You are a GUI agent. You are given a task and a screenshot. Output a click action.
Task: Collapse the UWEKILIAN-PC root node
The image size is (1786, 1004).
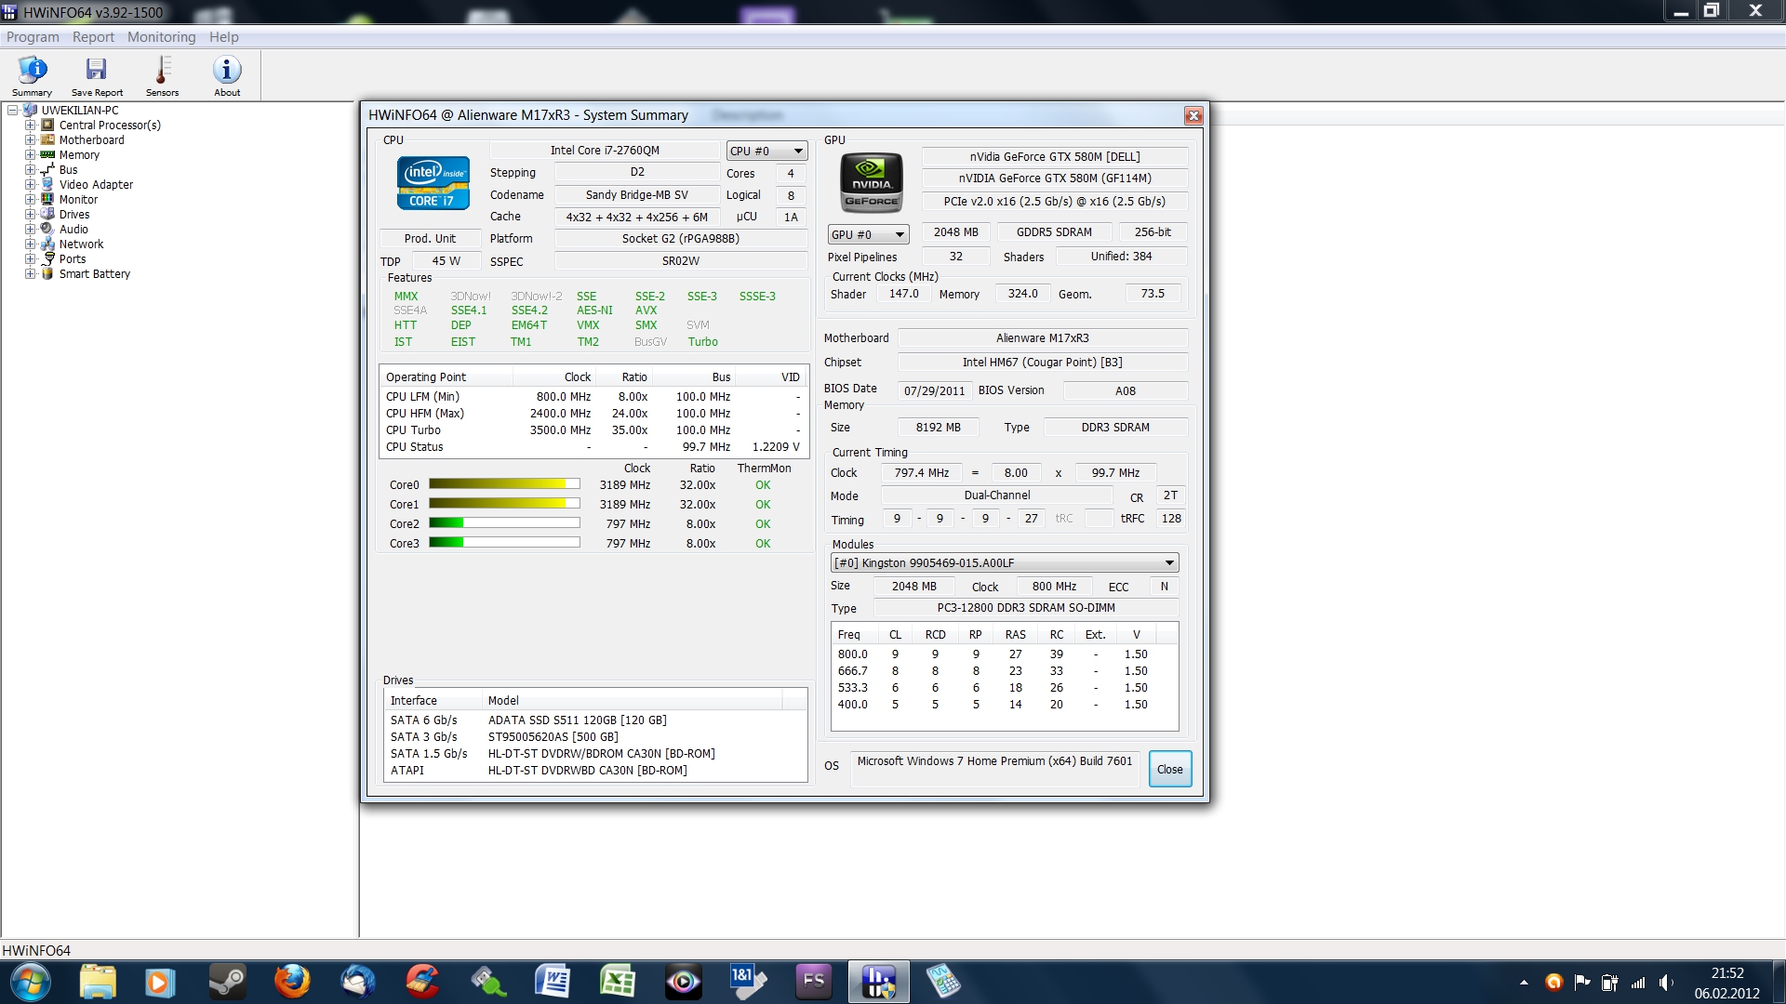coord(13,111)
